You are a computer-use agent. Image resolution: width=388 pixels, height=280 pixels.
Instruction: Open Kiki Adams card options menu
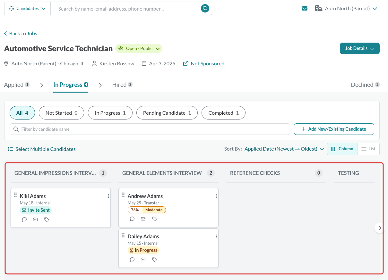tap(108, 196)
